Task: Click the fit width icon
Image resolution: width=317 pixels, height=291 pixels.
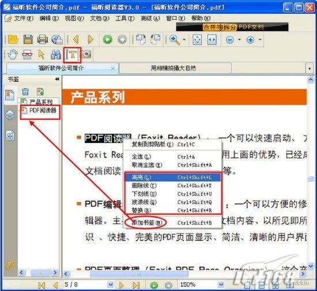Action: click(x=212, y=40)
